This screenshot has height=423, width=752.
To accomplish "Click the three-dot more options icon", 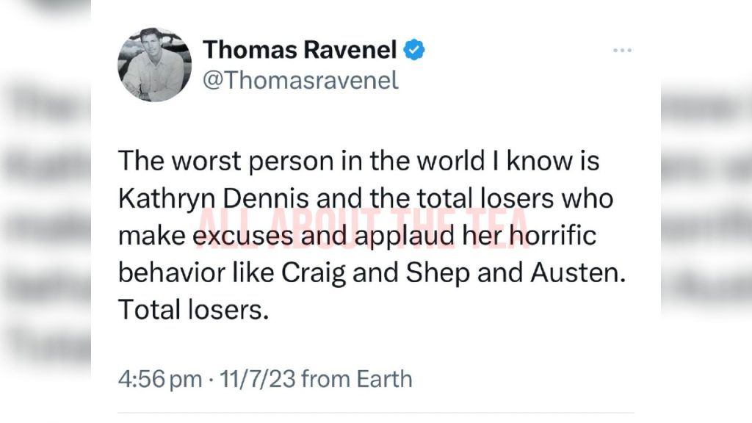I will 622,49.
